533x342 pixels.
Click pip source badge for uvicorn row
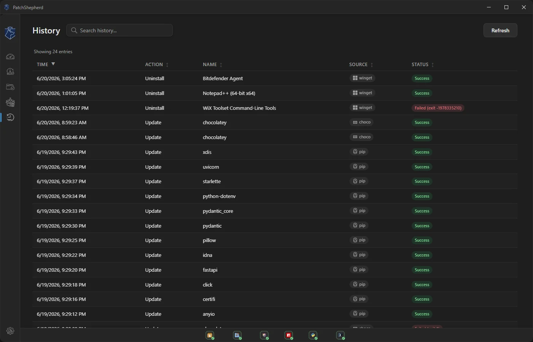coord(359,166)
